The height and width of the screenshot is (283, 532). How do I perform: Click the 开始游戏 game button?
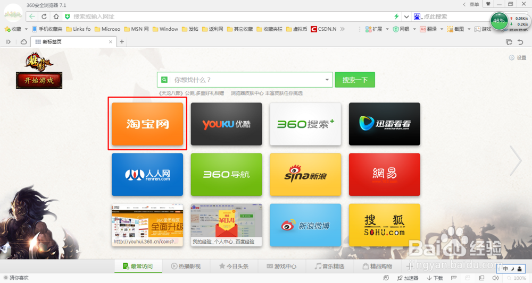(x=39, y=81)
